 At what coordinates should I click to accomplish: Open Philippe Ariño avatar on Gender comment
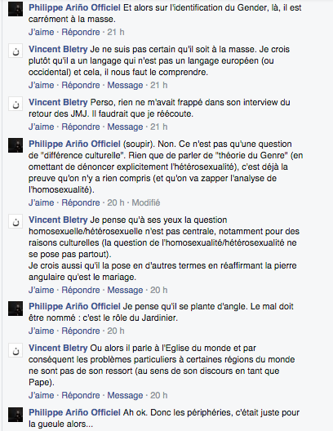point(16,9)
